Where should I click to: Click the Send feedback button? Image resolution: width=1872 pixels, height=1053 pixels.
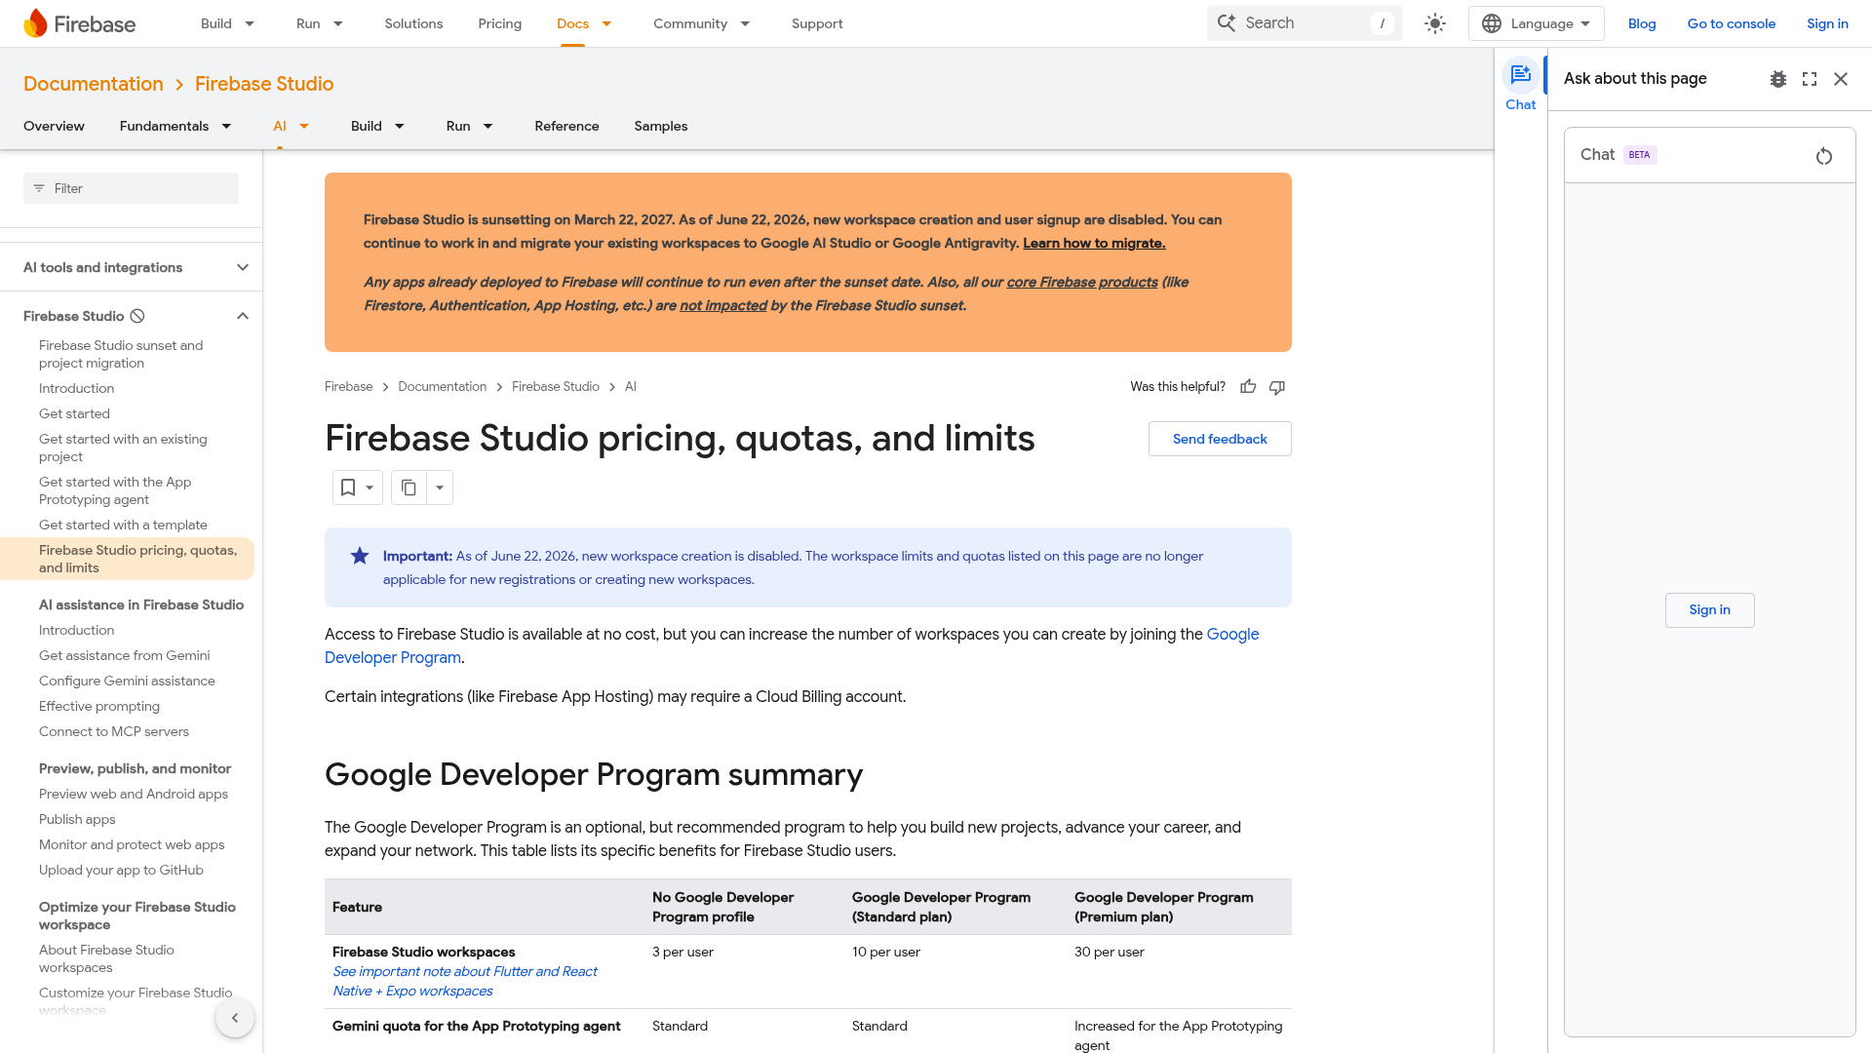[x=1220, y=439]
